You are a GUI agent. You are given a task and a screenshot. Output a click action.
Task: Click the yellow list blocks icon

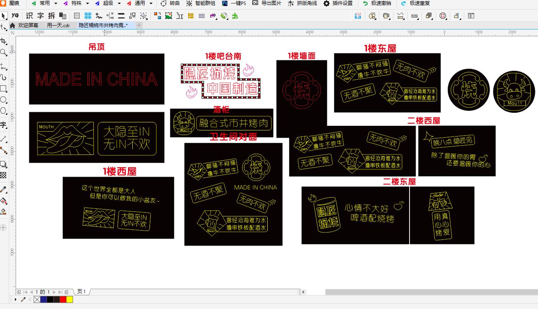coord(191,16)
